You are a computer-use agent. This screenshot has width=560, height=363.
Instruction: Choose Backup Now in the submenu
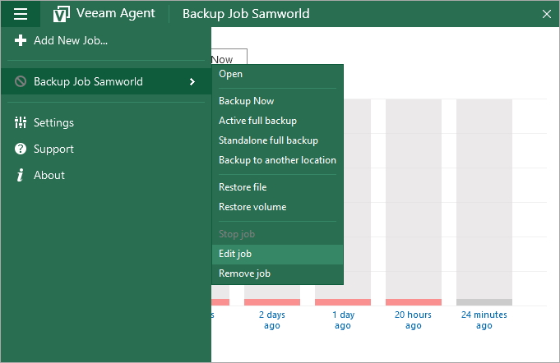[x=277, y=101]
